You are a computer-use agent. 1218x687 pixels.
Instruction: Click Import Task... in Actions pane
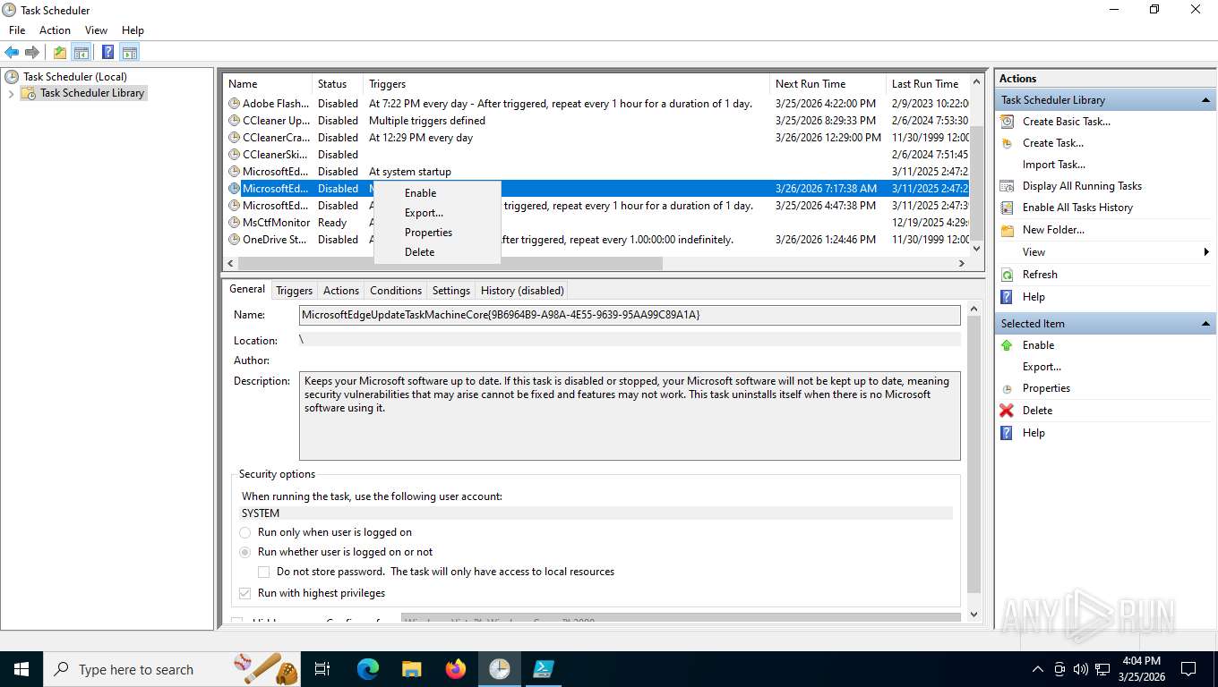[x=1053, y=165]
